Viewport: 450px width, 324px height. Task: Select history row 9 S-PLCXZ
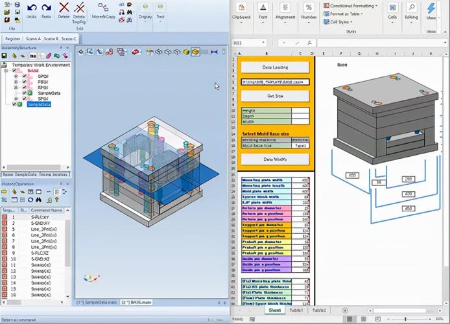33,253
